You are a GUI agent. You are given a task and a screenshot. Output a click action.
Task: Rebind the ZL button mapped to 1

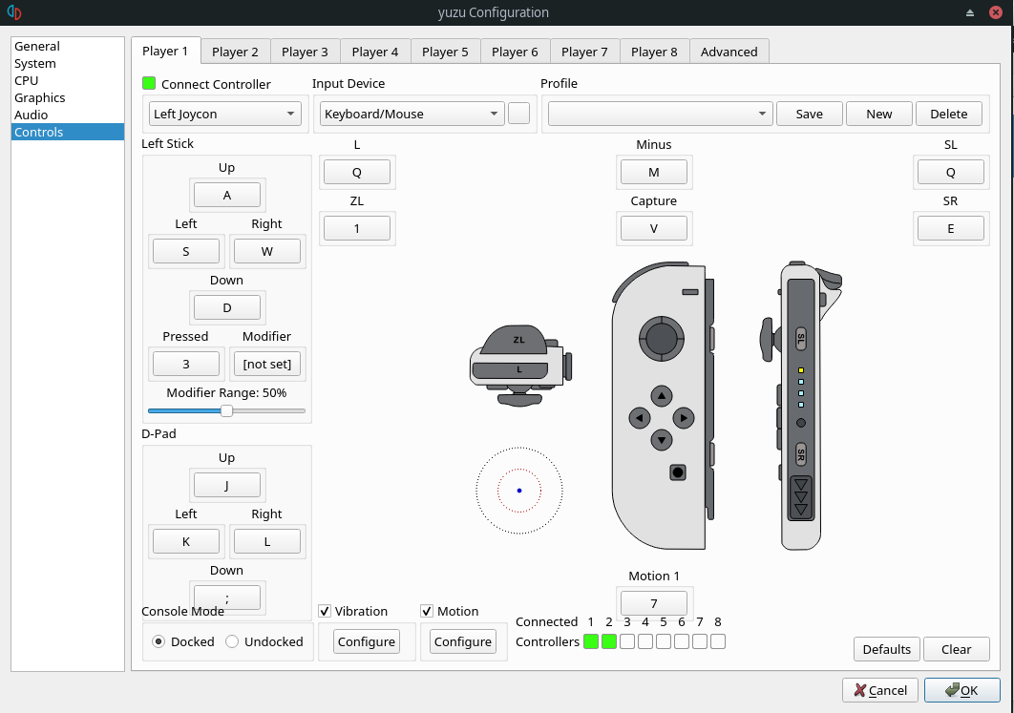tap(357, 228)
